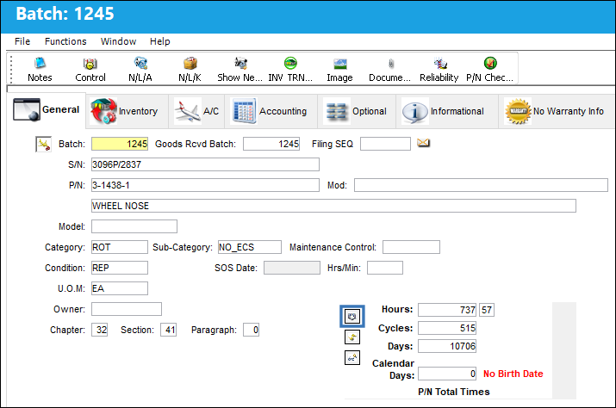This screenshot has width=616, height=408.
Task: Click the Model input field
Action: click(x=134, y=226)
